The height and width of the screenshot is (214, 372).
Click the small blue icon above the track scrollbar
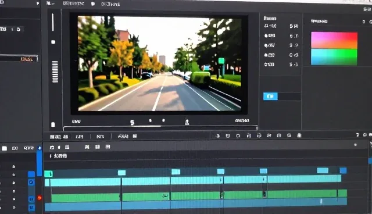click(x=40, y=148)
